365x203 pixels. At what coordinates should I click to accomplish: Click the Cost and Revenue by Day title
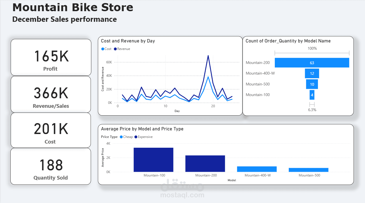click(128, 41)
